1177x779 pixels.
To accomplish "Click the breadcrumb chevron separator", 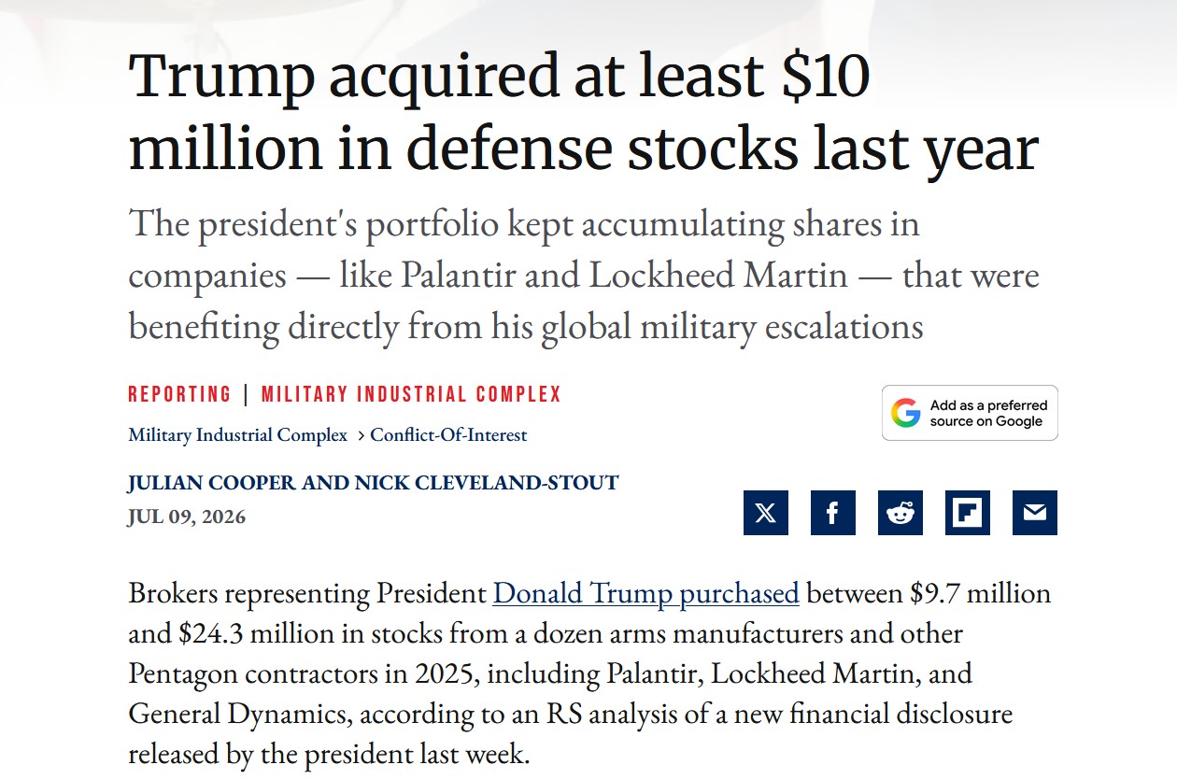I will tap(360, 436).
